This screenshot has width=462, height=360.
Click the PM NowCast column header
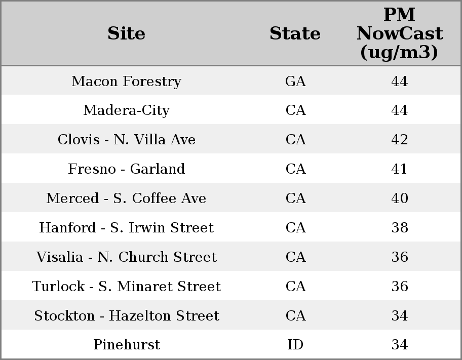click(x=399, y=33)
